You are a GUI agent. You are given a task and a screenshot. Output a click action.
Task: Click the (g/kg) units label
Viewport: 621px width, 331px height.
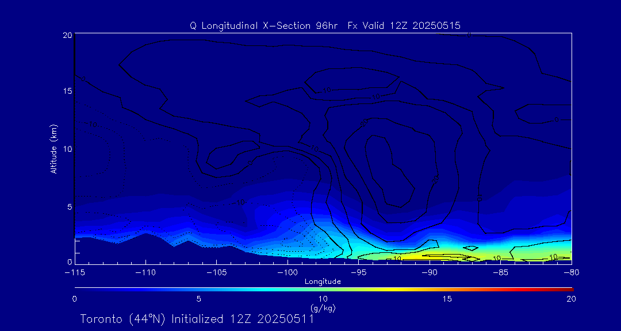(x=323, y=308)
